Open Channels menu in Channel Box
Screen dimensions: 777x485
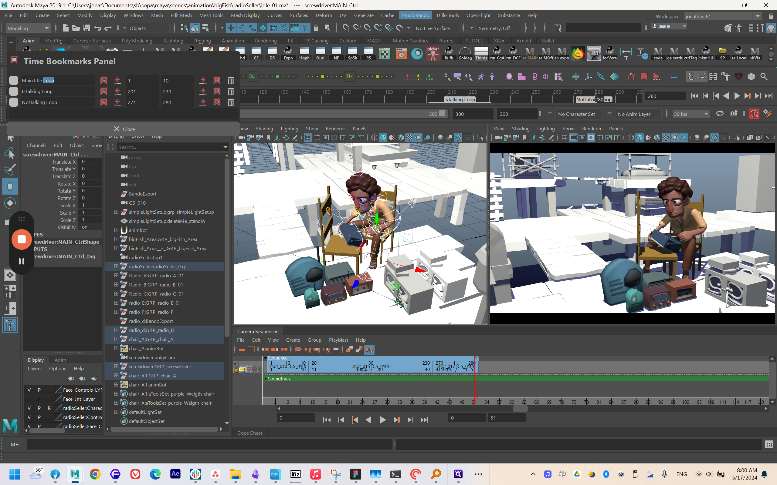coord(36,145)
